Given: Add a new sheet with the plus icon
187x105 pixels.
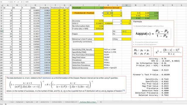Looking at the screenshot, I should (x=101, y=102).
